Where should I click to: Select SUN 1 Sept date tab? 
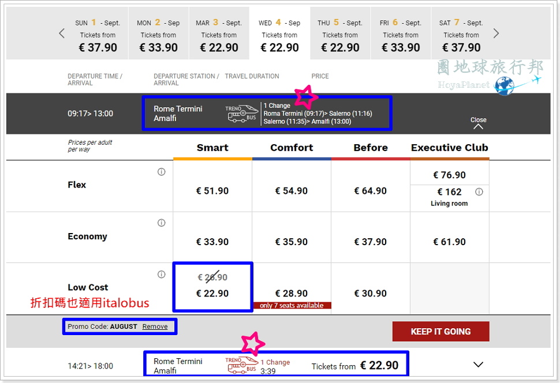98,33
